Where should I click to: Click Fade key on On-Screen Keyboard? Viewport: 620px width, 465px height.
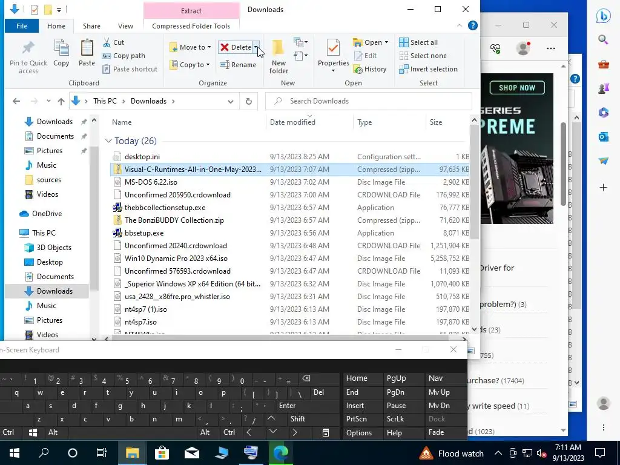437,432
